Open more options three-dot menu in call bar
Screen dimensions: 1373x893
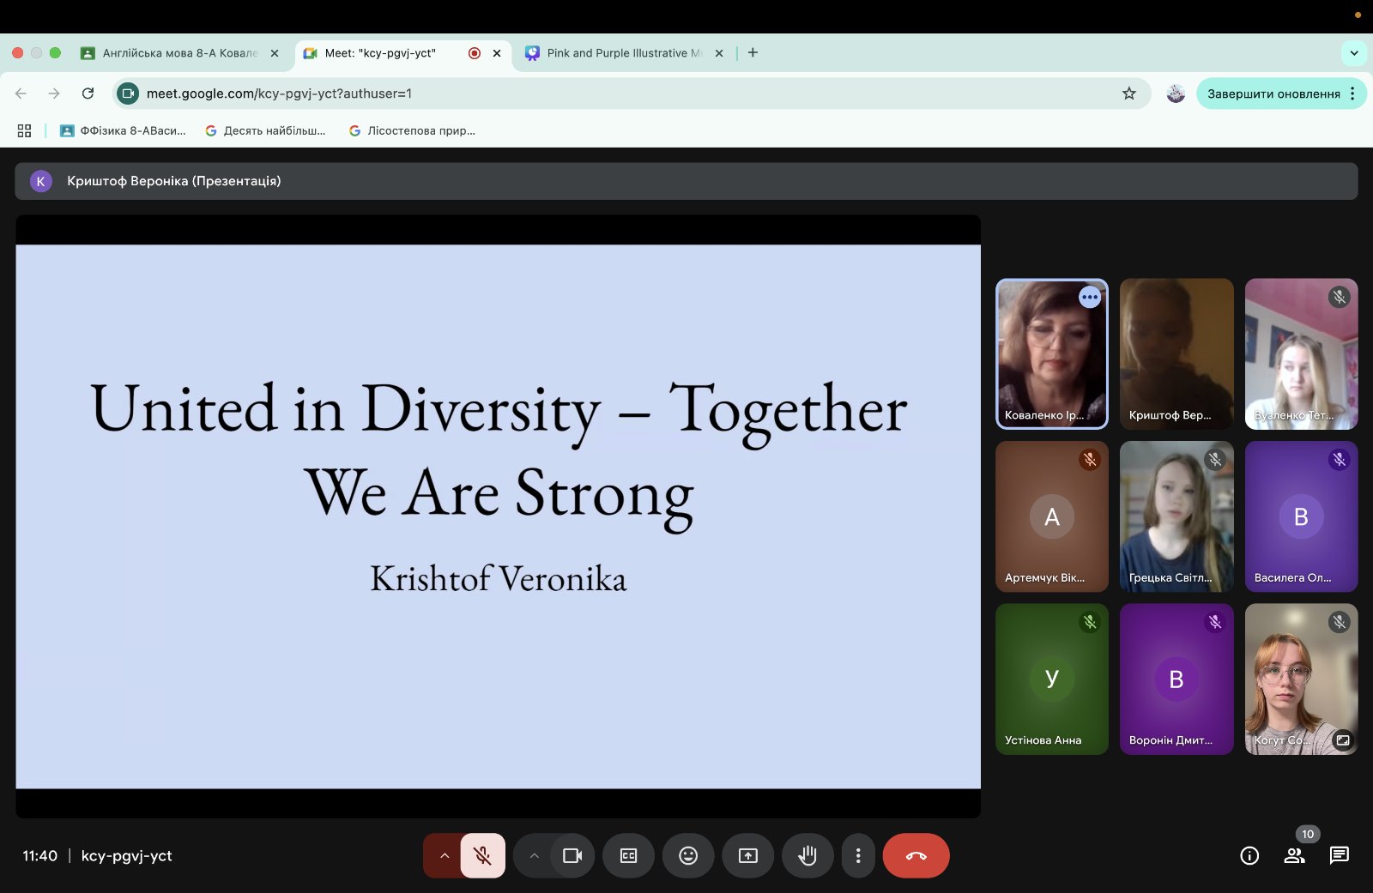(858, 855)
